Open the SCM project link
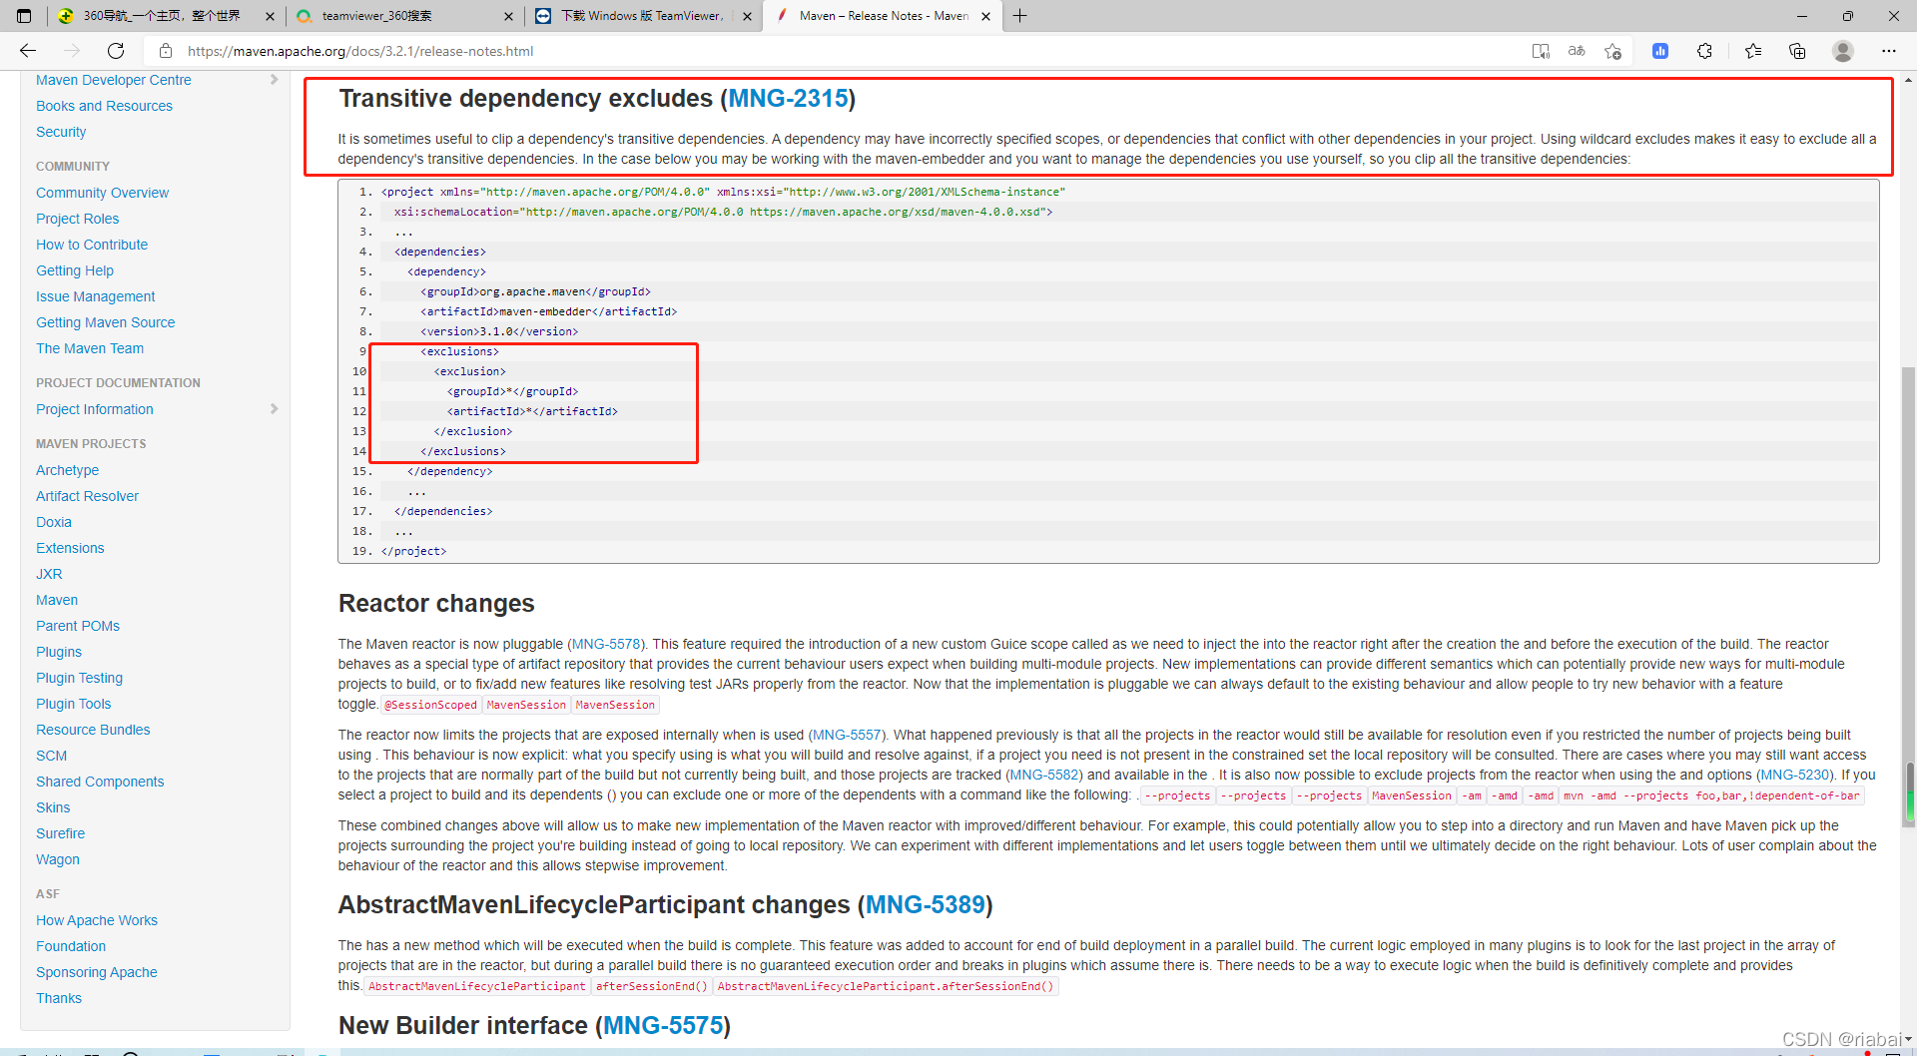This screenshot has width=1917, height=1056. coord(52,756)
